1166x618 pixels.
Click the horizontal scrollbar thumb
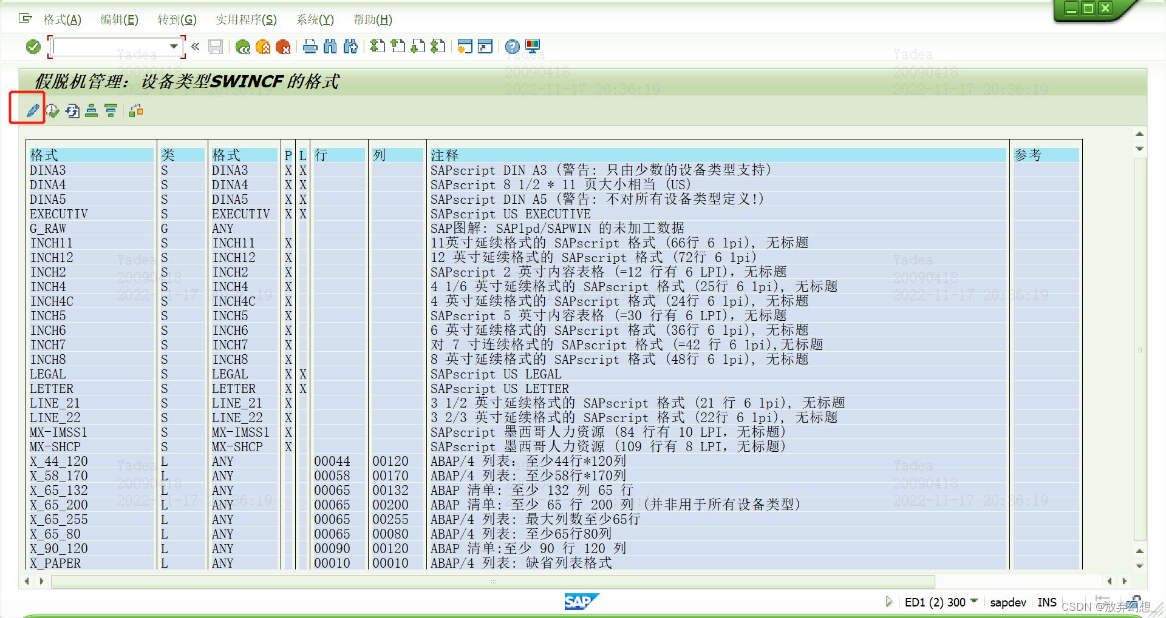(x=493, y=582)
